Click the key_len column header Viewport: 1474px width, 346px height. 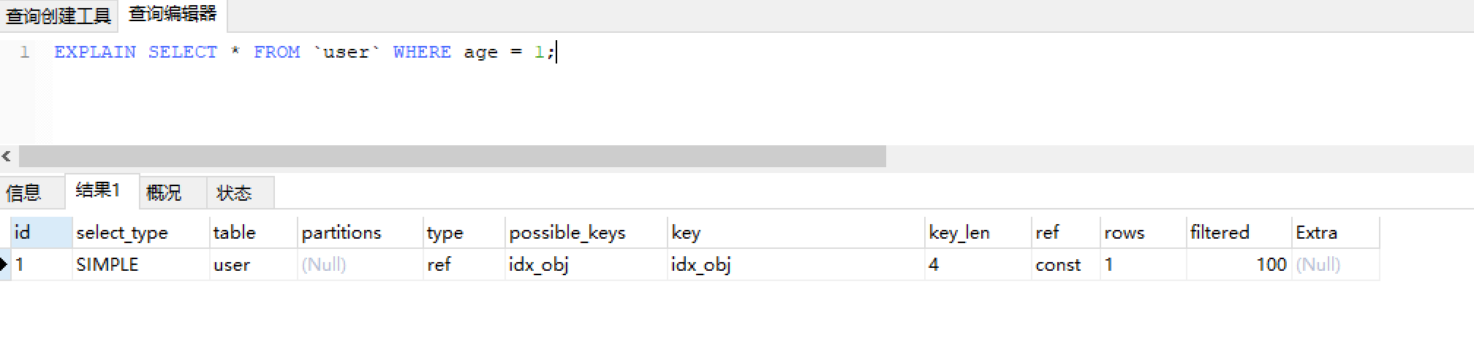[959, 233]
